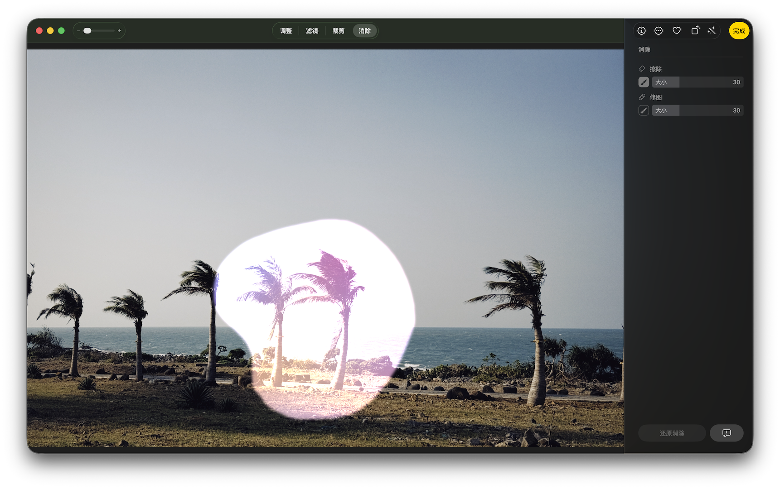Click the 修图 size slider

[698, 110]
